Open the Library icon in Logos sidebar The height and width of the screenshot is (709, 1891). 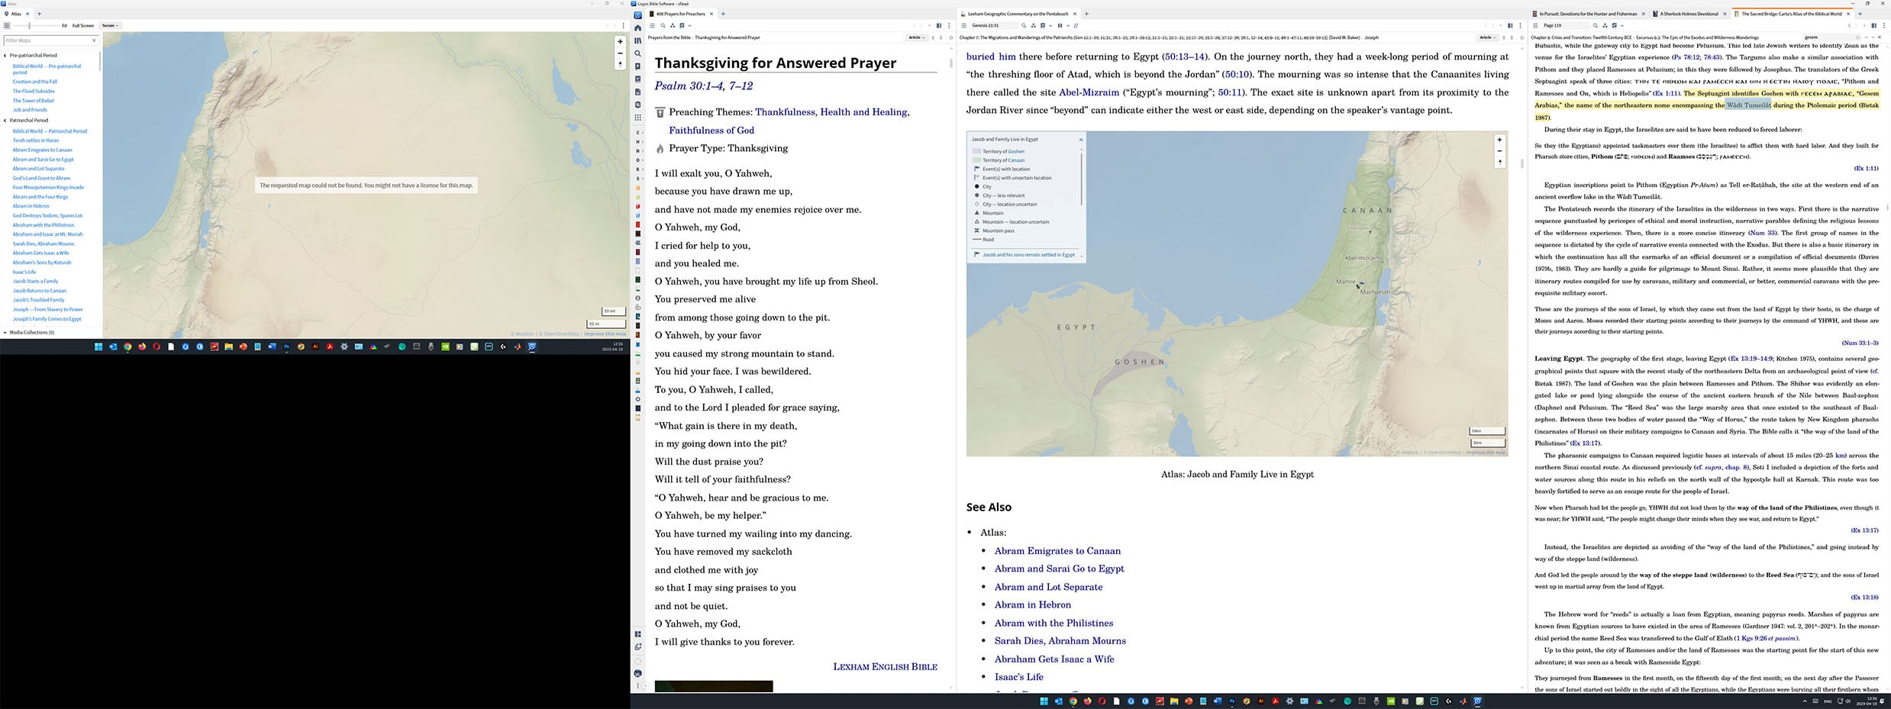point(637,41)
